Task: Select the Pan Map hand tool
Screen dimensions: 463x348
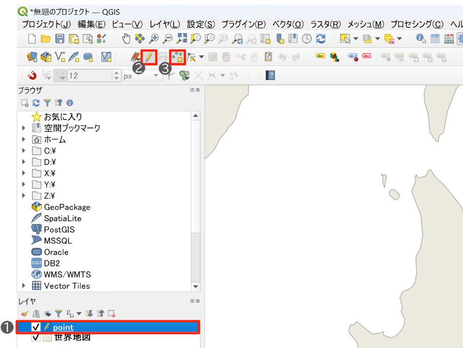Action: (x=126, y=39)
